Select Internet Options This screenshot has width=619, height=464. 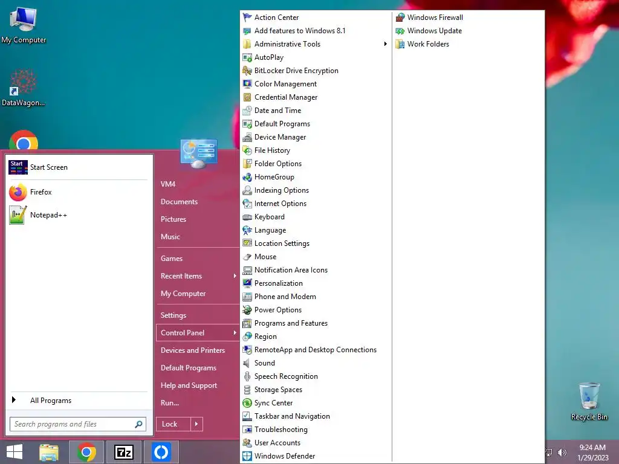pos(280,204)
